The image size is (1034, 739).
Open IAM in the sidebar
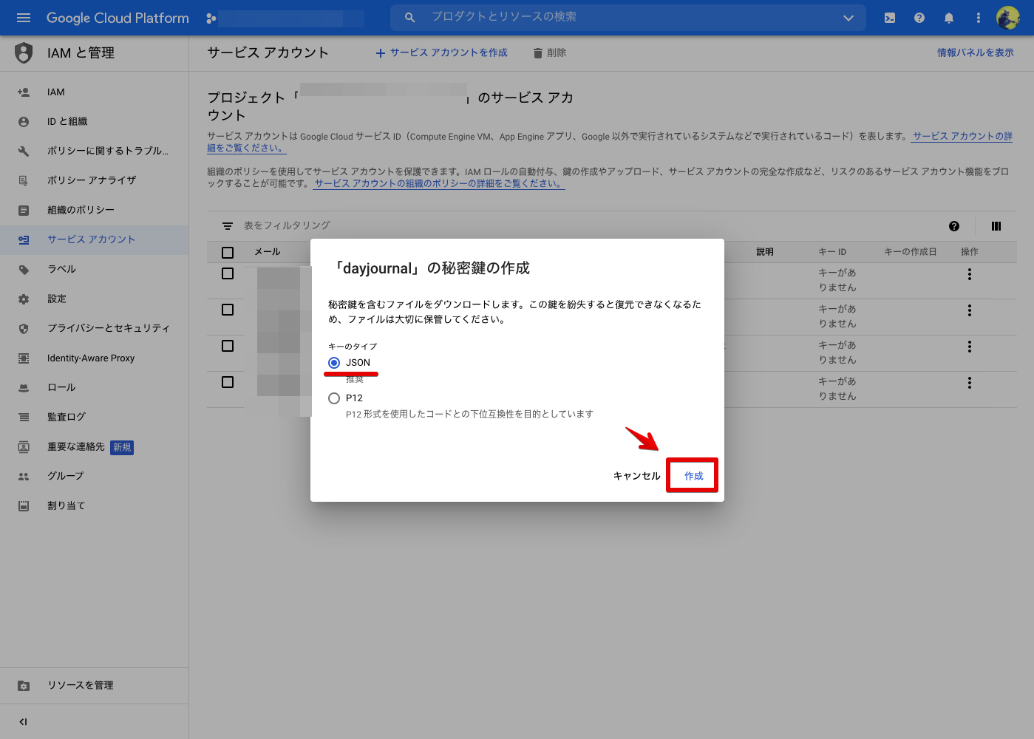[56, 92]
